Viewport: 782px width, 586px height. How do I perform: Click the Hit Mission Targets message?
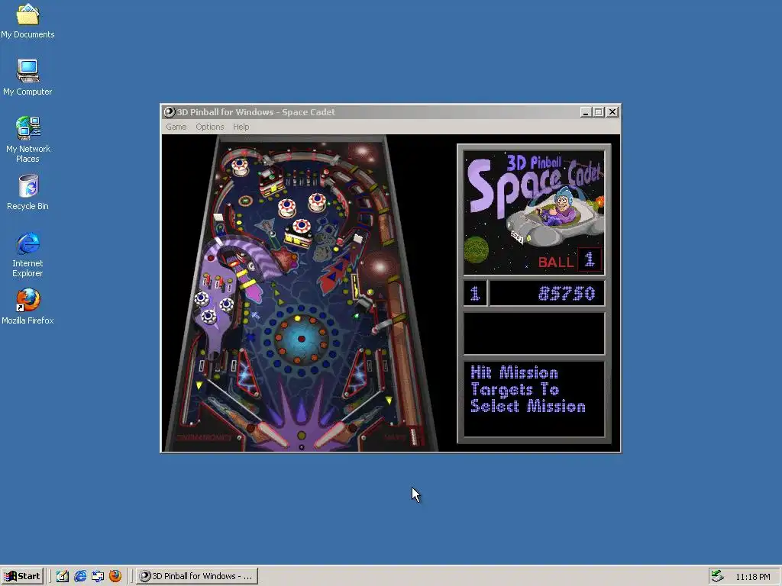[528, 390]
